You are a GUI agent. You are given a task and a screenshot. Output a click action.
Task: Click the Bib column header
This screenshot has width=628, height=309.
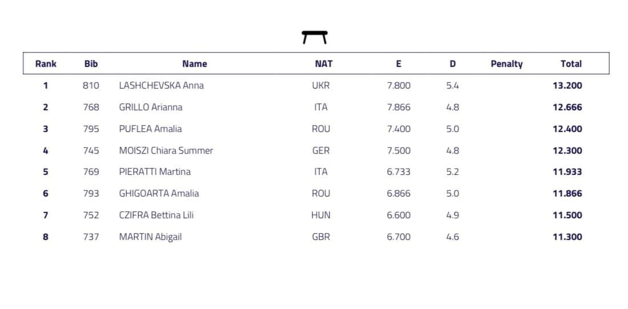[91, 64]
